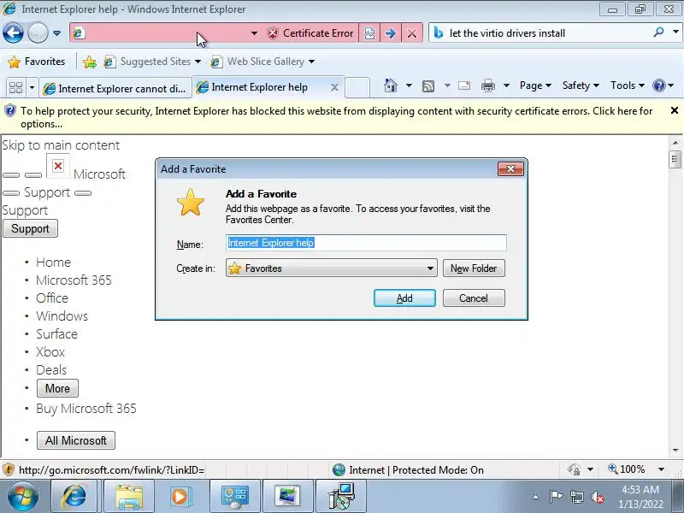Expand the Home button dropdown arrow
Image resolution: width=684 pixels, height=513 pixels.
pos(409,86)
